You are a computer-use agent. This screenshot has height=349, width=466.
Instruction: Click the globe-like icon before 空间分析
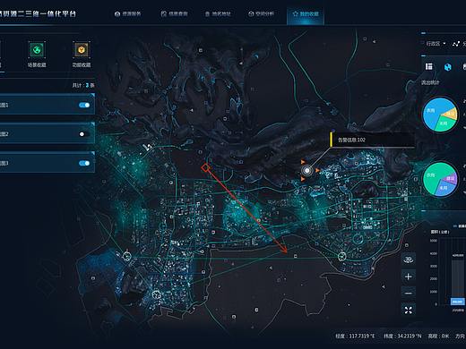click(251, 13)
